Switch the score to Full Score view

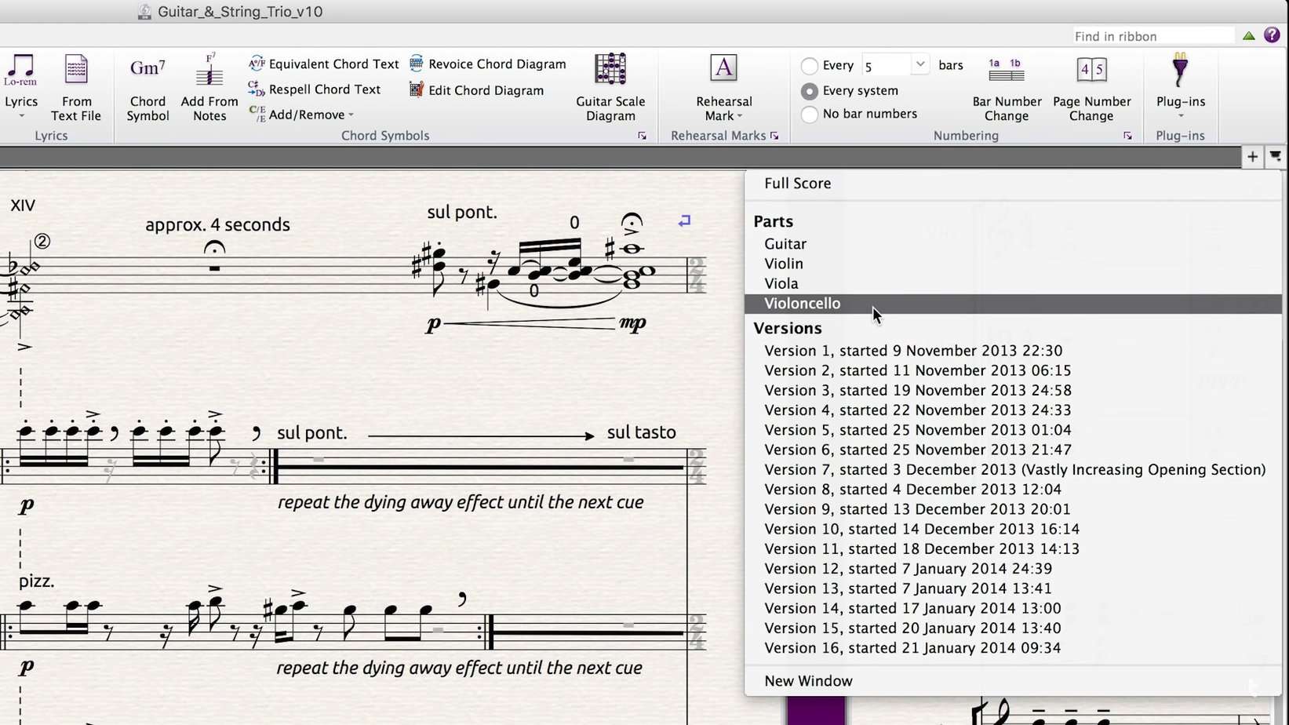pyautogui.click(x=797, y=183)
